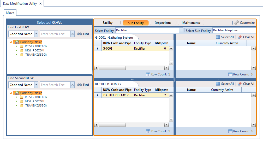Viewport: 263px width, 142px height.
Task: Click the horizontal scrollbar thumb in the G-0001 grid
Action: tap(112, 68)
